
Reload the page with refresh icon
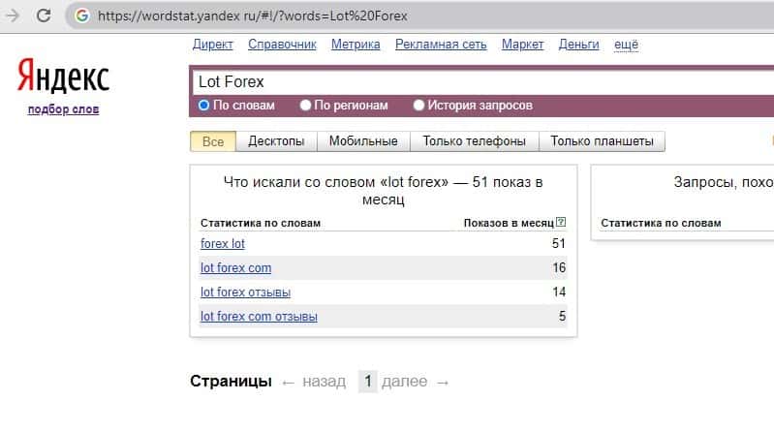tap(44, 15)
